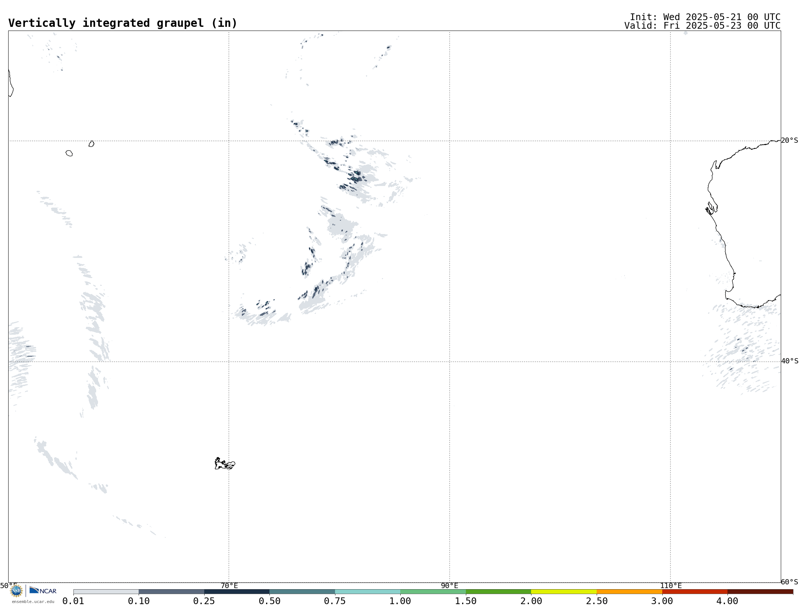Click the 0.25 colorbar value label
The height and width of the screenshot is (606, 805).
coord(204,601)
